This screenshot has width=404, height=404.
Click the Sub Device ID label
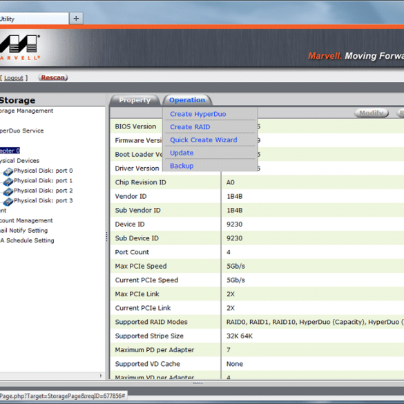coord(137,238)
